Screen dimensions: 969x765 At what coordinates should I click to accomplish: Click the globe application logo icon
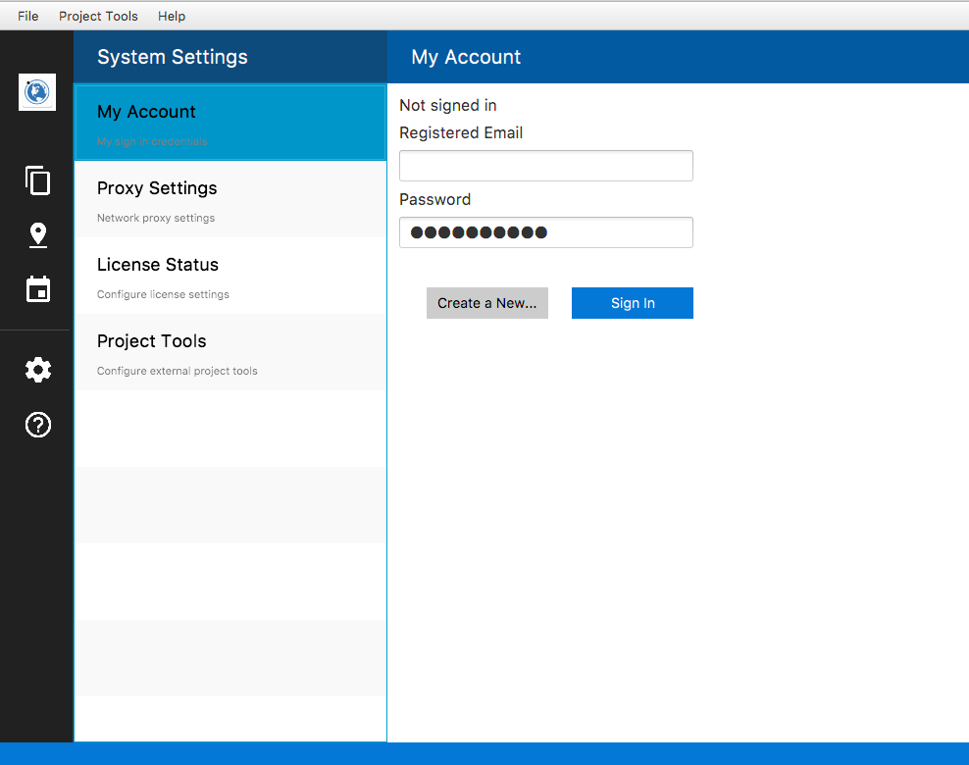37,92
